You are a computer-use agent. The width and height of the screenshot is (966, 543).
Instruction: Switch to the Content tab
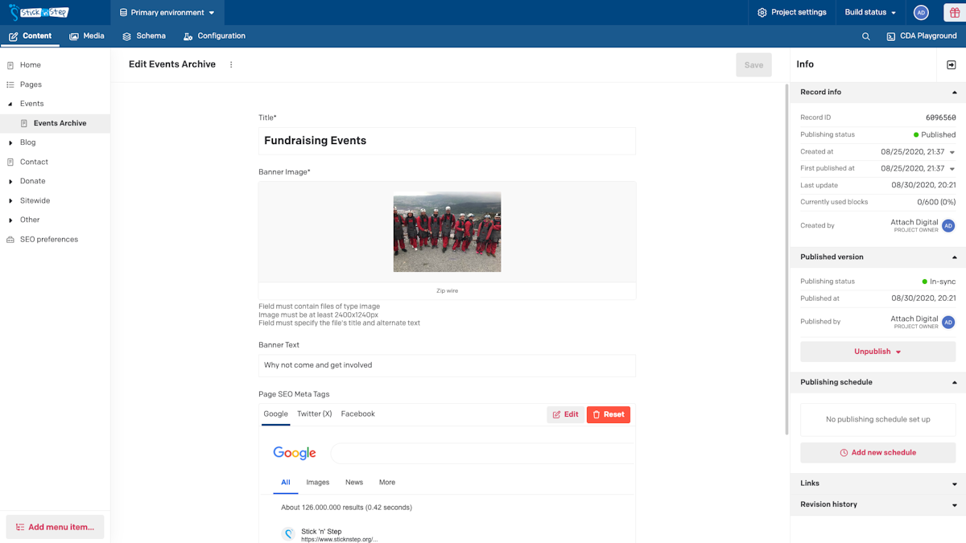click(30, 36)
